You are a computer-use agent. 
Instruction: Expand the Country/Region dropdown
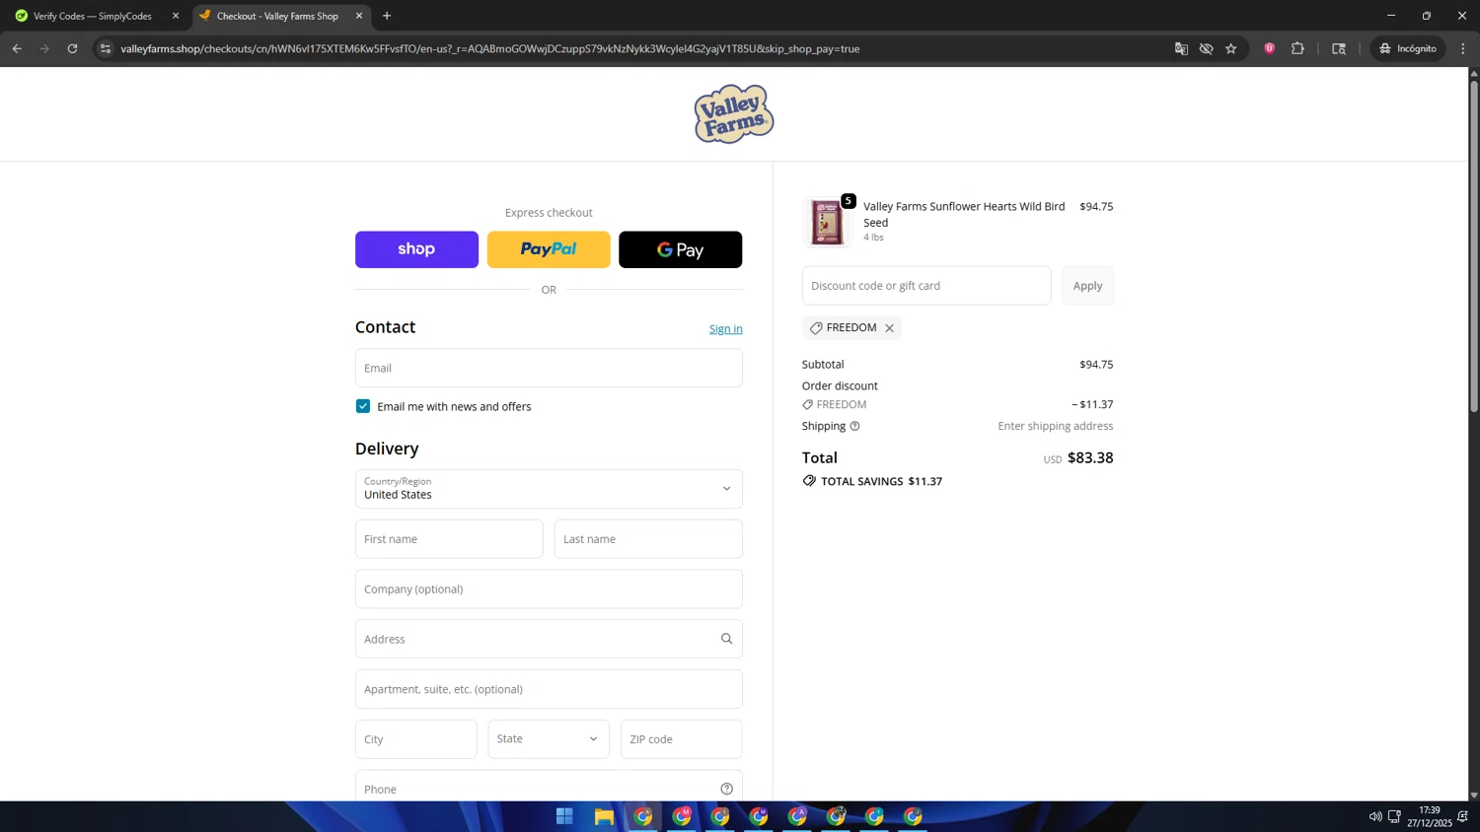pos(549,489)
